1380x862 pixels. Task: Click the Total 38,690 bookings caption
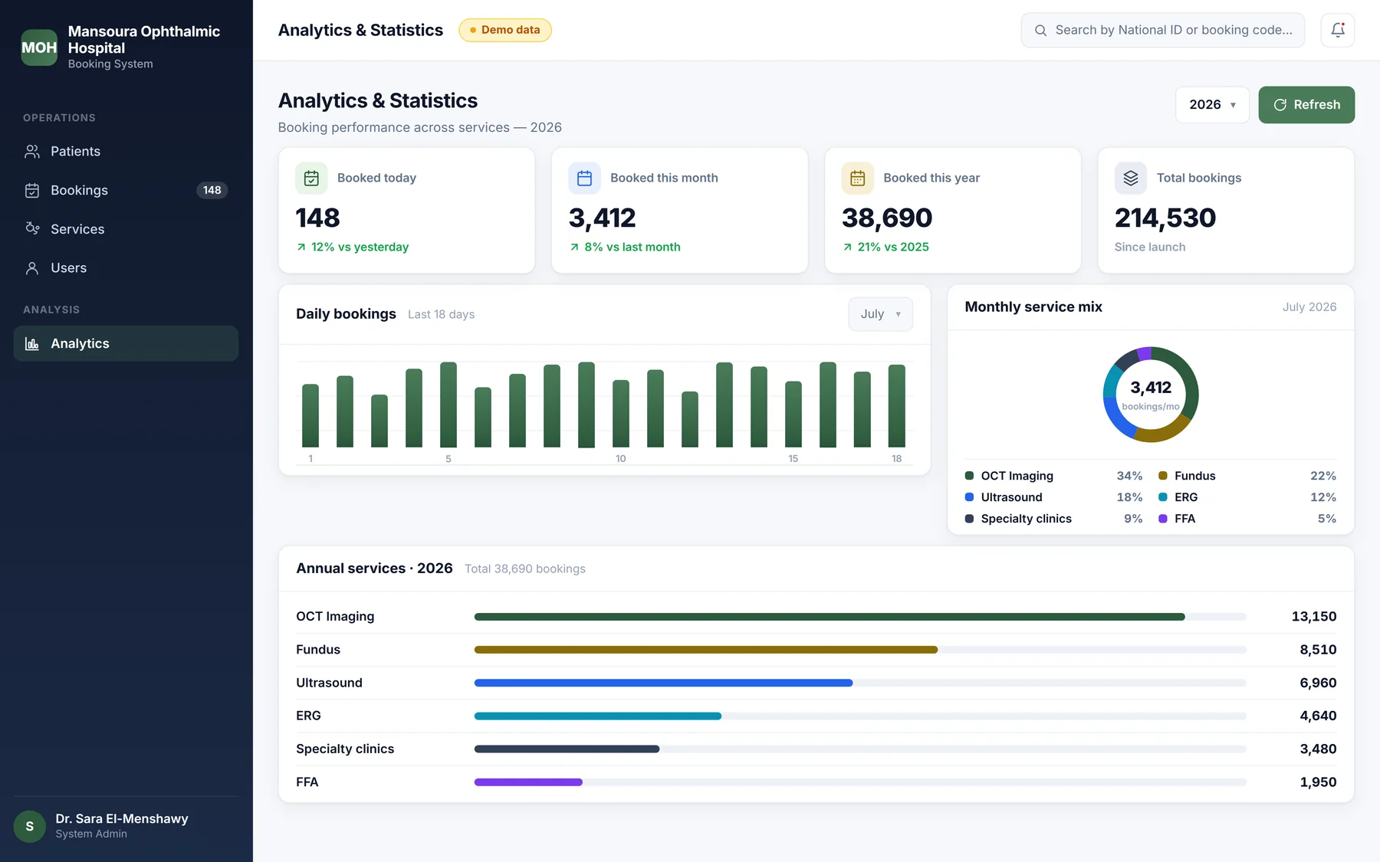click(525, 569)
